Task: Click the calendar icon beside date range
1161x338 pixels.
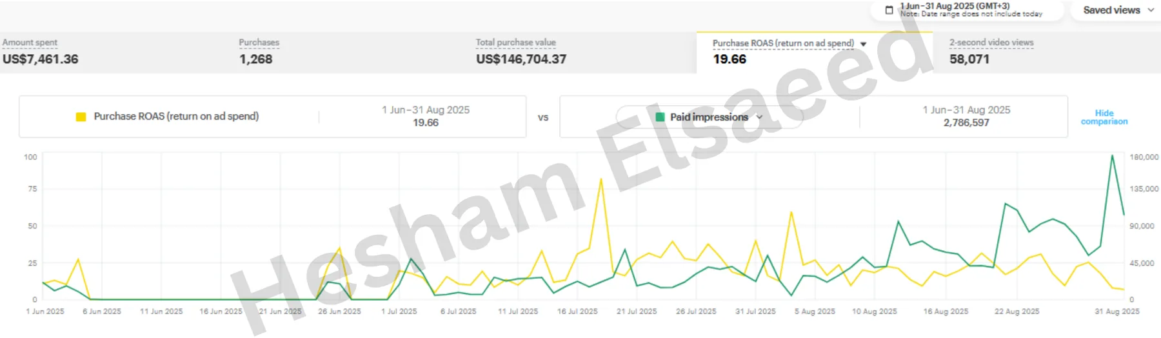Action: coord(889,10)
